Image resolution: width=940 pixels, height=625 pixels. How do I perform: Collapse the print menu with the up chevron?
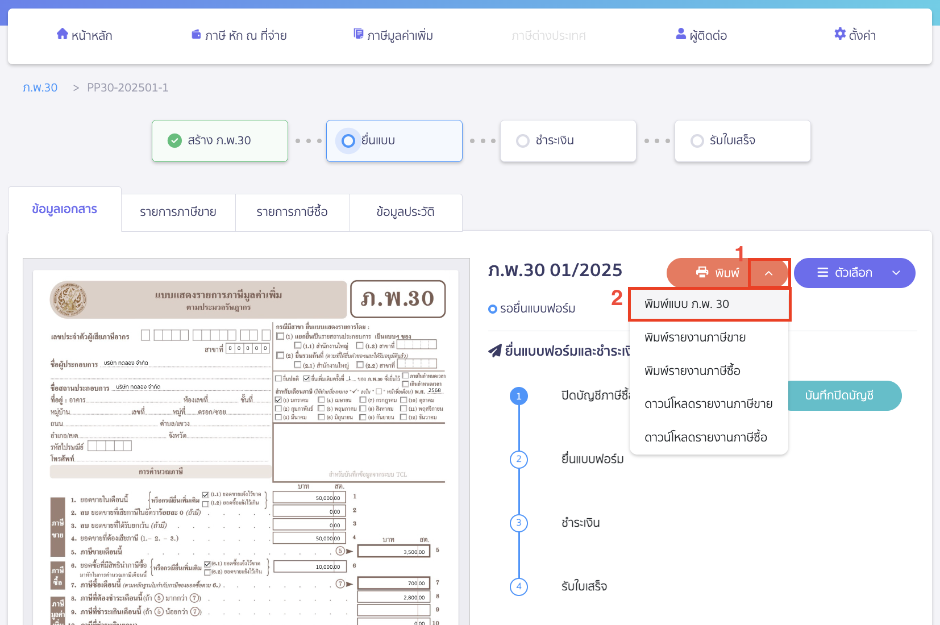click(x=769, y=273)
